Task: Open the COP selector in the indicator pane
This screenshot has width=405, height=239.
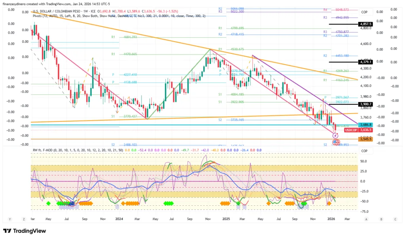Action: pyautogui.click(x=364, y=151)
